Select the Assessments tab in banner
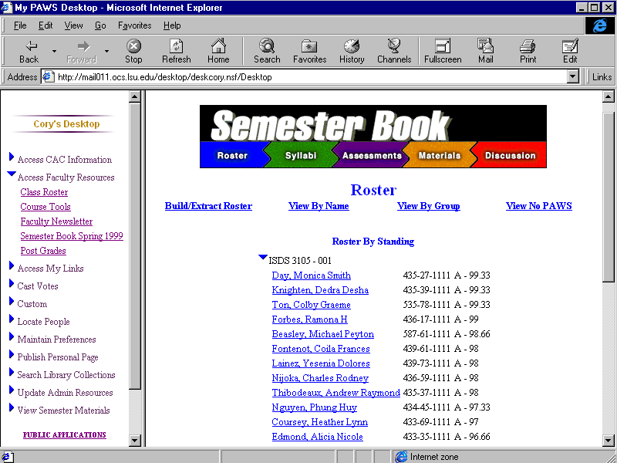The width and height of the screenshot is (617, 463). coord(372,155)
